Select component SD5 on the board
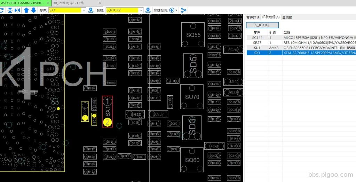The width and height of the screenshot is (356, 182). click(x=193, y=65)
